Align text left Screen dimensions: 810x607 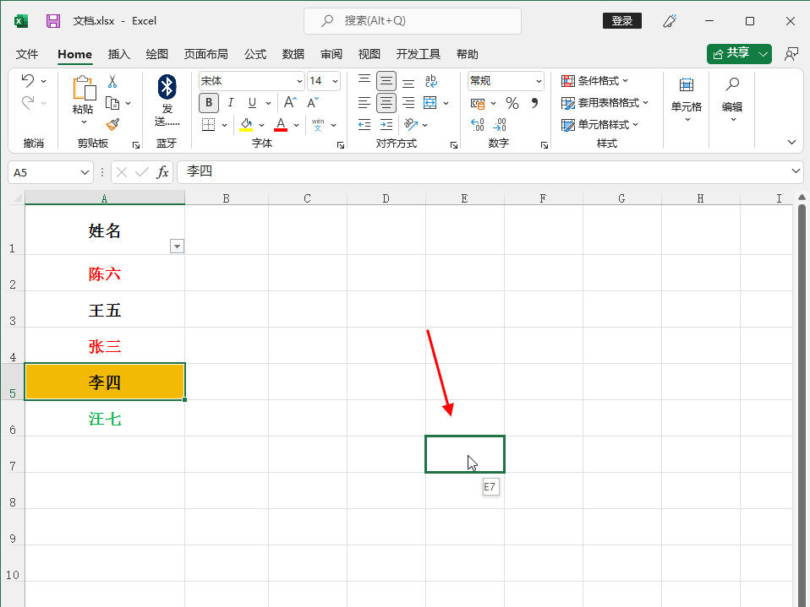click(x=364, y=103)
